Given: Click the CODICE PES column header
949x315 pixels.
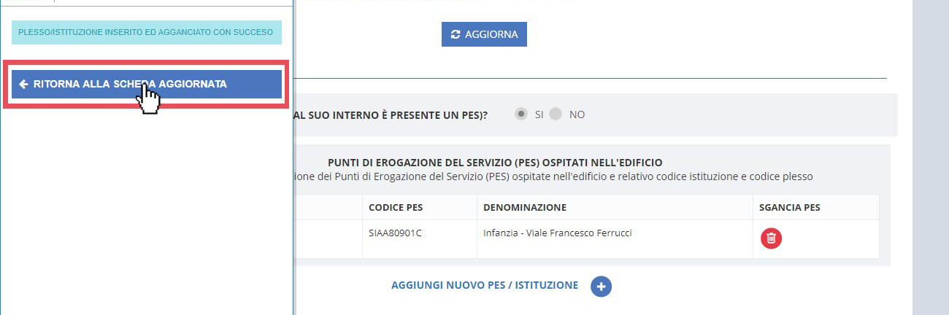Looking at the screenshot, I should pos(396,207).
